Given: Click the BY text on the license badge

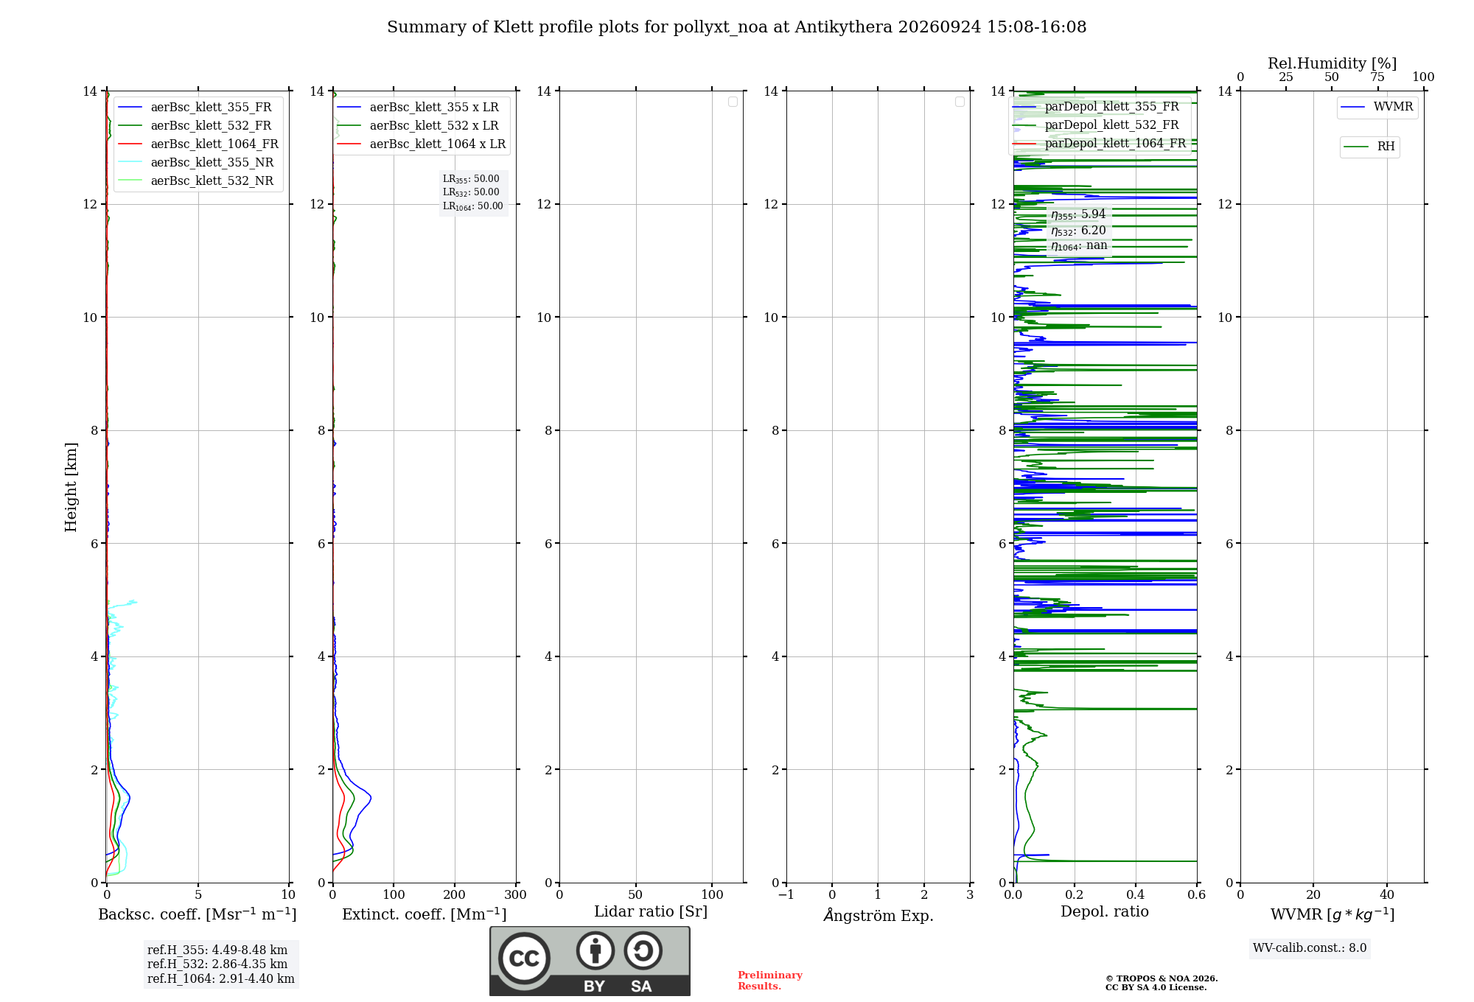Looking at the screenshot, I should click(594, 987).
